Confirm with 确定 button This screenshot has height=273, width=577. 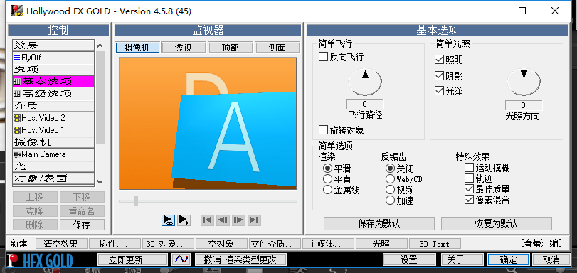[509, 259]
